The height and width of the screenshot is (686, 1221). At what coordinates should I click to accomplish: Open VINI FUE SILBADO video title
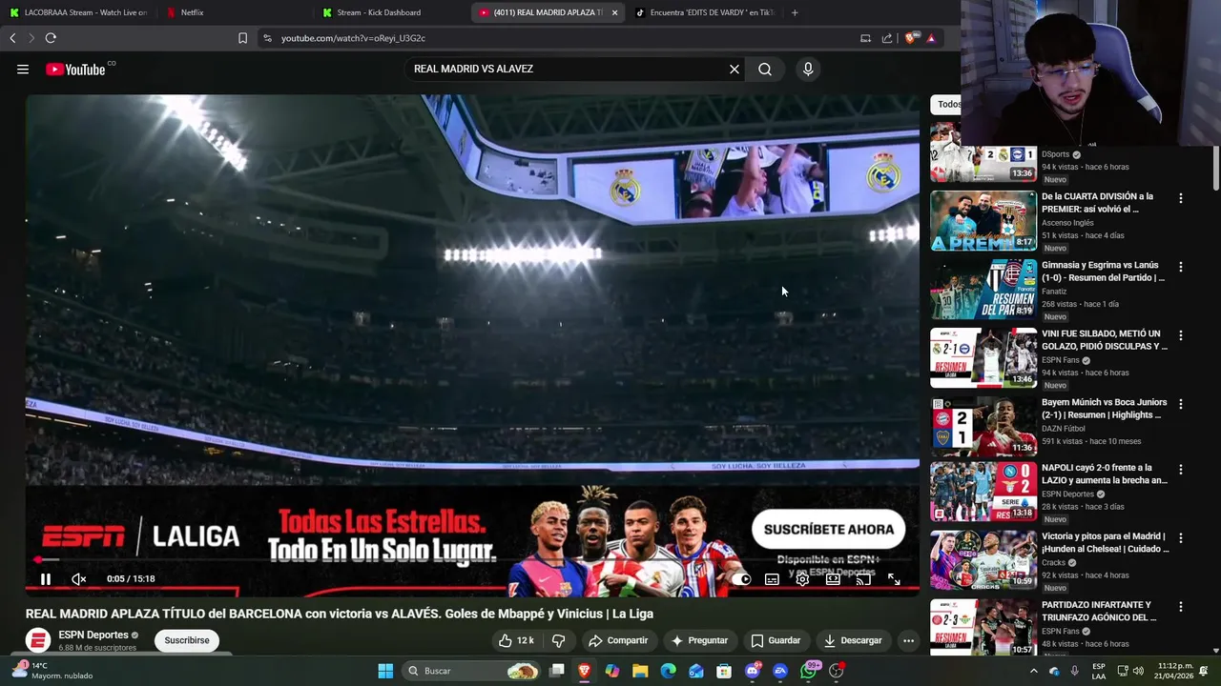(x=1105, y=340)
